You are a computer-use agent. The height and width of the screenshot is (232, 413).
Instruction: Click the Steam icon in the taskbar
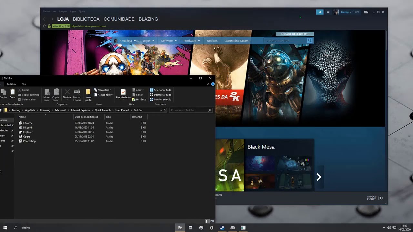coord(222,227)
